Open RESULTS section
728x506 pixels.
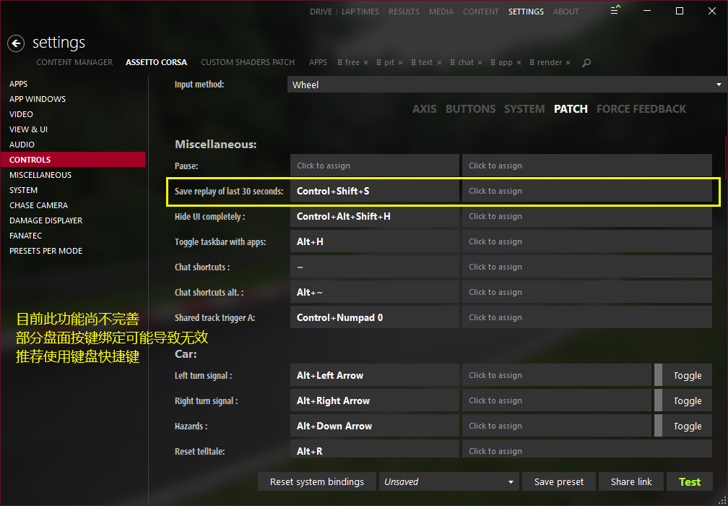coord(404,12)
